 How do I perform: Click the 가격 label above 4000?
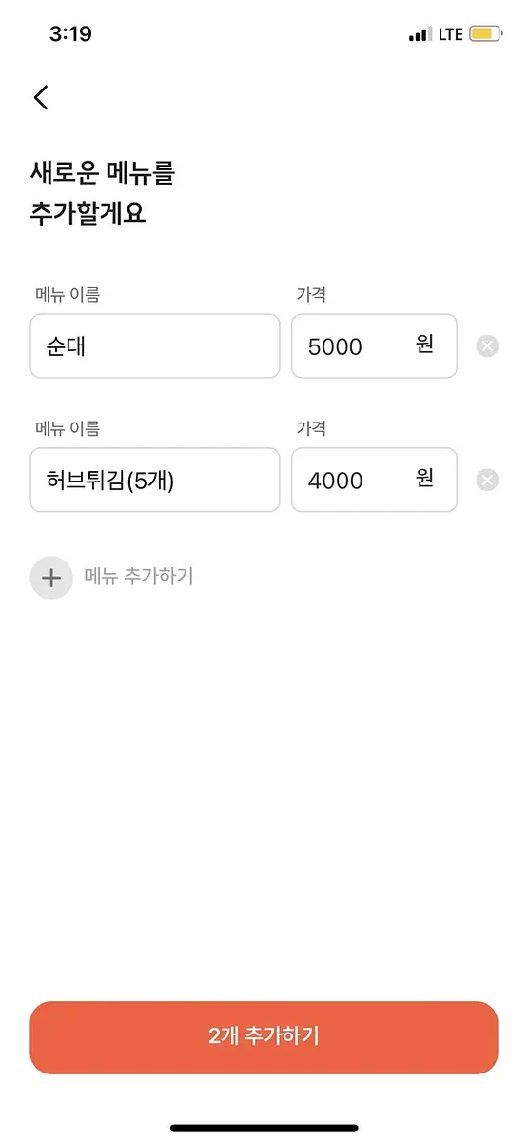point(311,429)
